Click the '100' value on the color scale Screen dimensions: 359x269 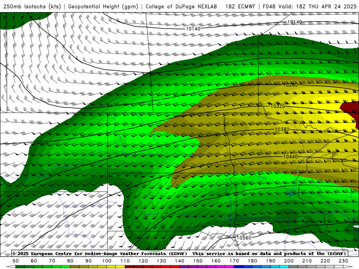tap(107, 261)
